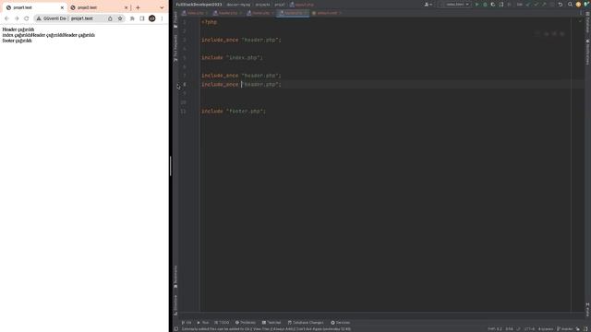This screenshot has width=591, height=332.
Task: Open the Terminal tool window tab
Action: [x=271, y=323]
